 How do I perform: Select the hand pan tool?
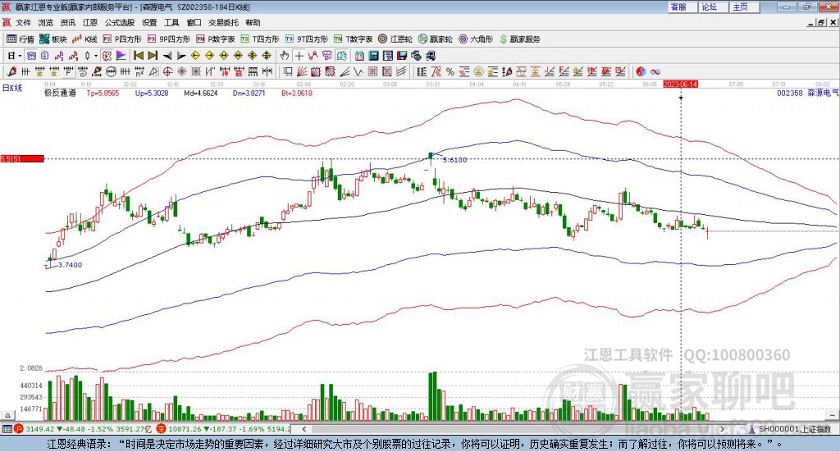tap(284, 56)
